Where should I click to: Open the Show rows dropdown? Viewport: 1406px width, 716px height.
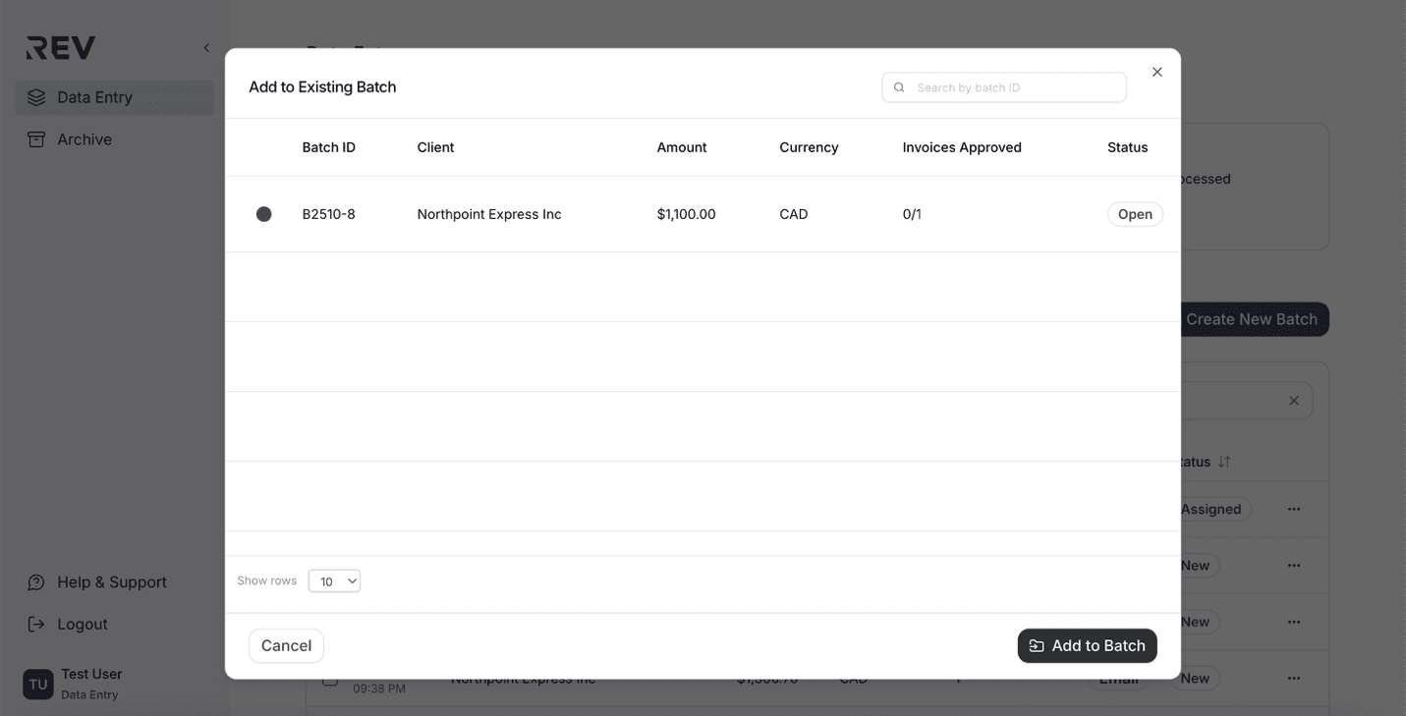334,580
